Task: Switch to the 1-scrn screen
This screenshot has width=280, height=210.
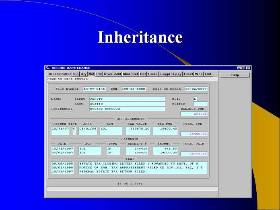Action: point(152,74)
